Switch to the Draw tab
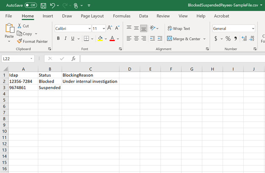The width and height of the screenshot is (265, 173). [67, 16]
